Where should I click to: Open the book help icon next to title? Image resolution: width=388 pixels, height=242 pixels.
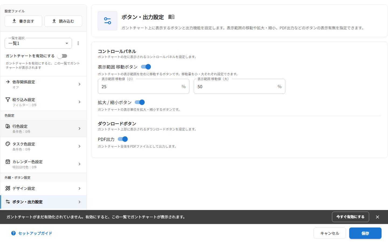coord(171,17)
